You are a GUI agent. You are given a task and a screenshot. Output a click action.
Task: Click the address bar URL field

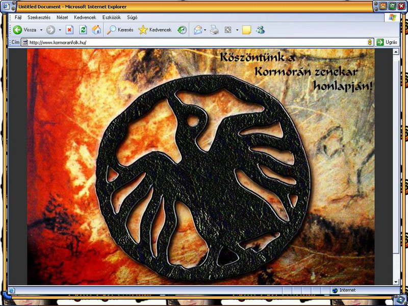point(194,42)
